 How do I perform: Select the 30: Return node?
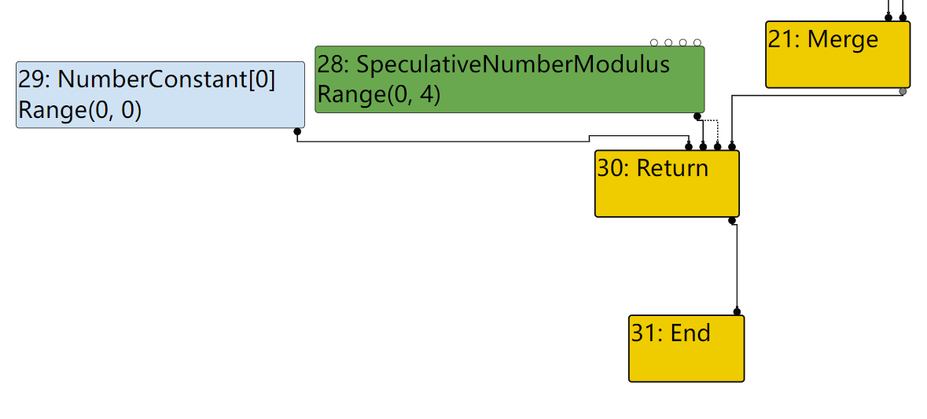(x=667, y=183)
